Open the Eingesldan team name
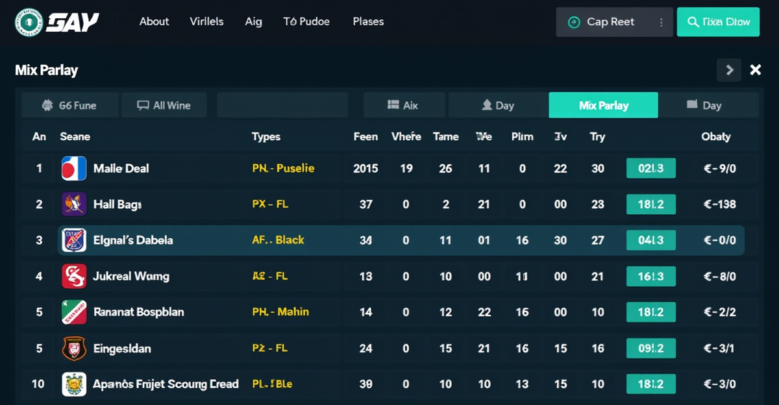 pyautogui.click(x=122, y=349)
